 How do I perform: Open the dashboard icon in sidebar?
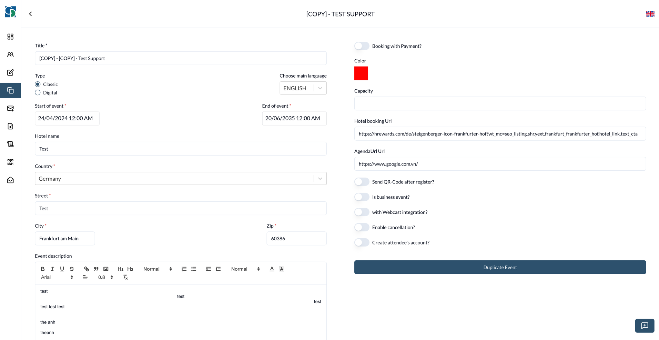point(10,37)
